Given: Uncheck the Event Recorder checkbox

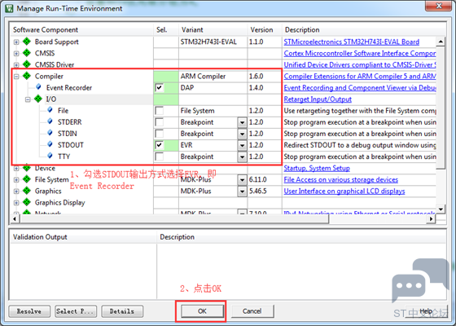Looking at the screenshot, I should (160, 88).
